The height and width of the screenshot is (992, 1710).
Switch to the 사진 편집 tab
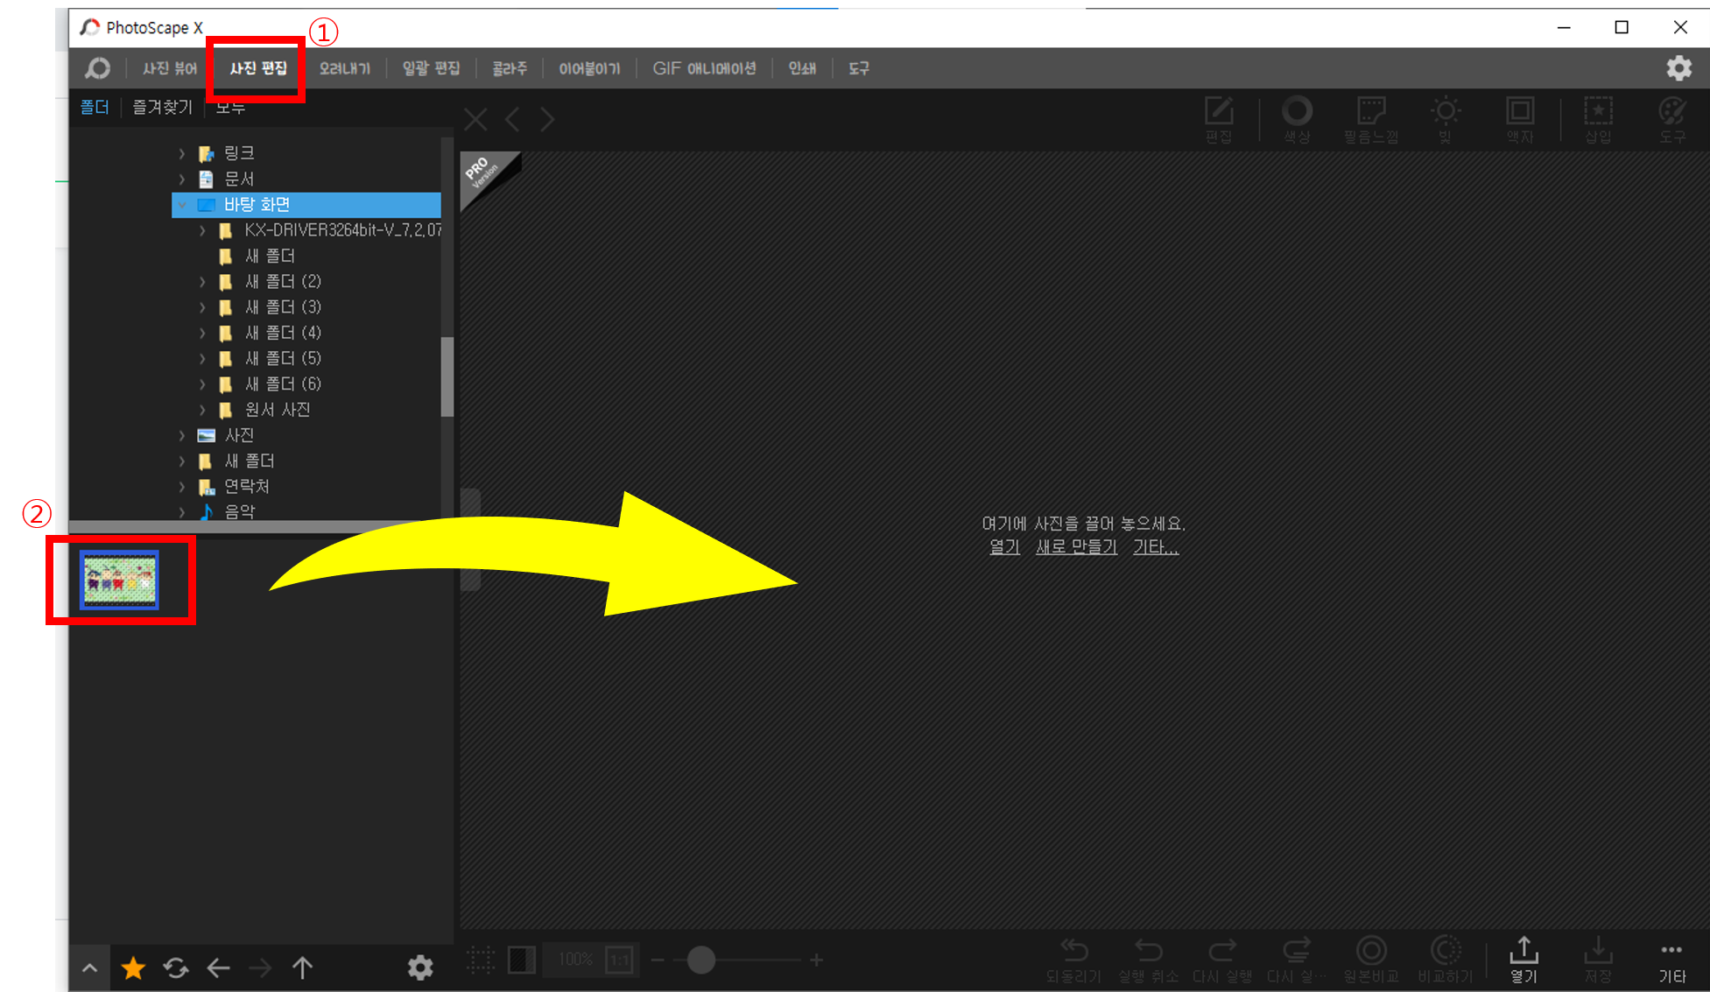[257, 68]
